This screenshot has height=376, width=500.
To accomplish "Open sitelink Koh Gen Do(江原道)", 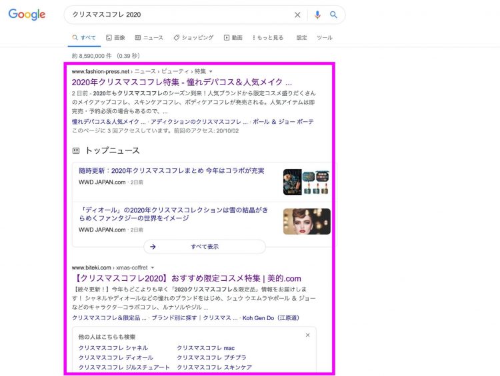I will coord(271,317).
